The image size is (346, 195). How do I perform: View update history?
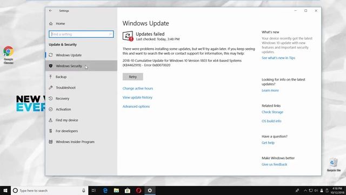coord(137,97)
